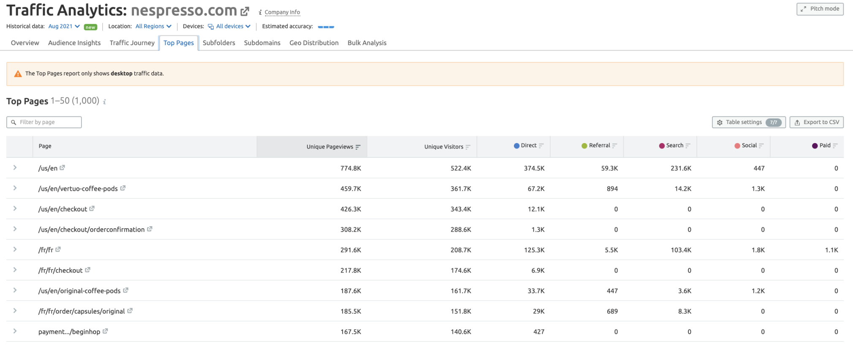
Task: Enable Pitch mode
Action: (x=820, y=9)
